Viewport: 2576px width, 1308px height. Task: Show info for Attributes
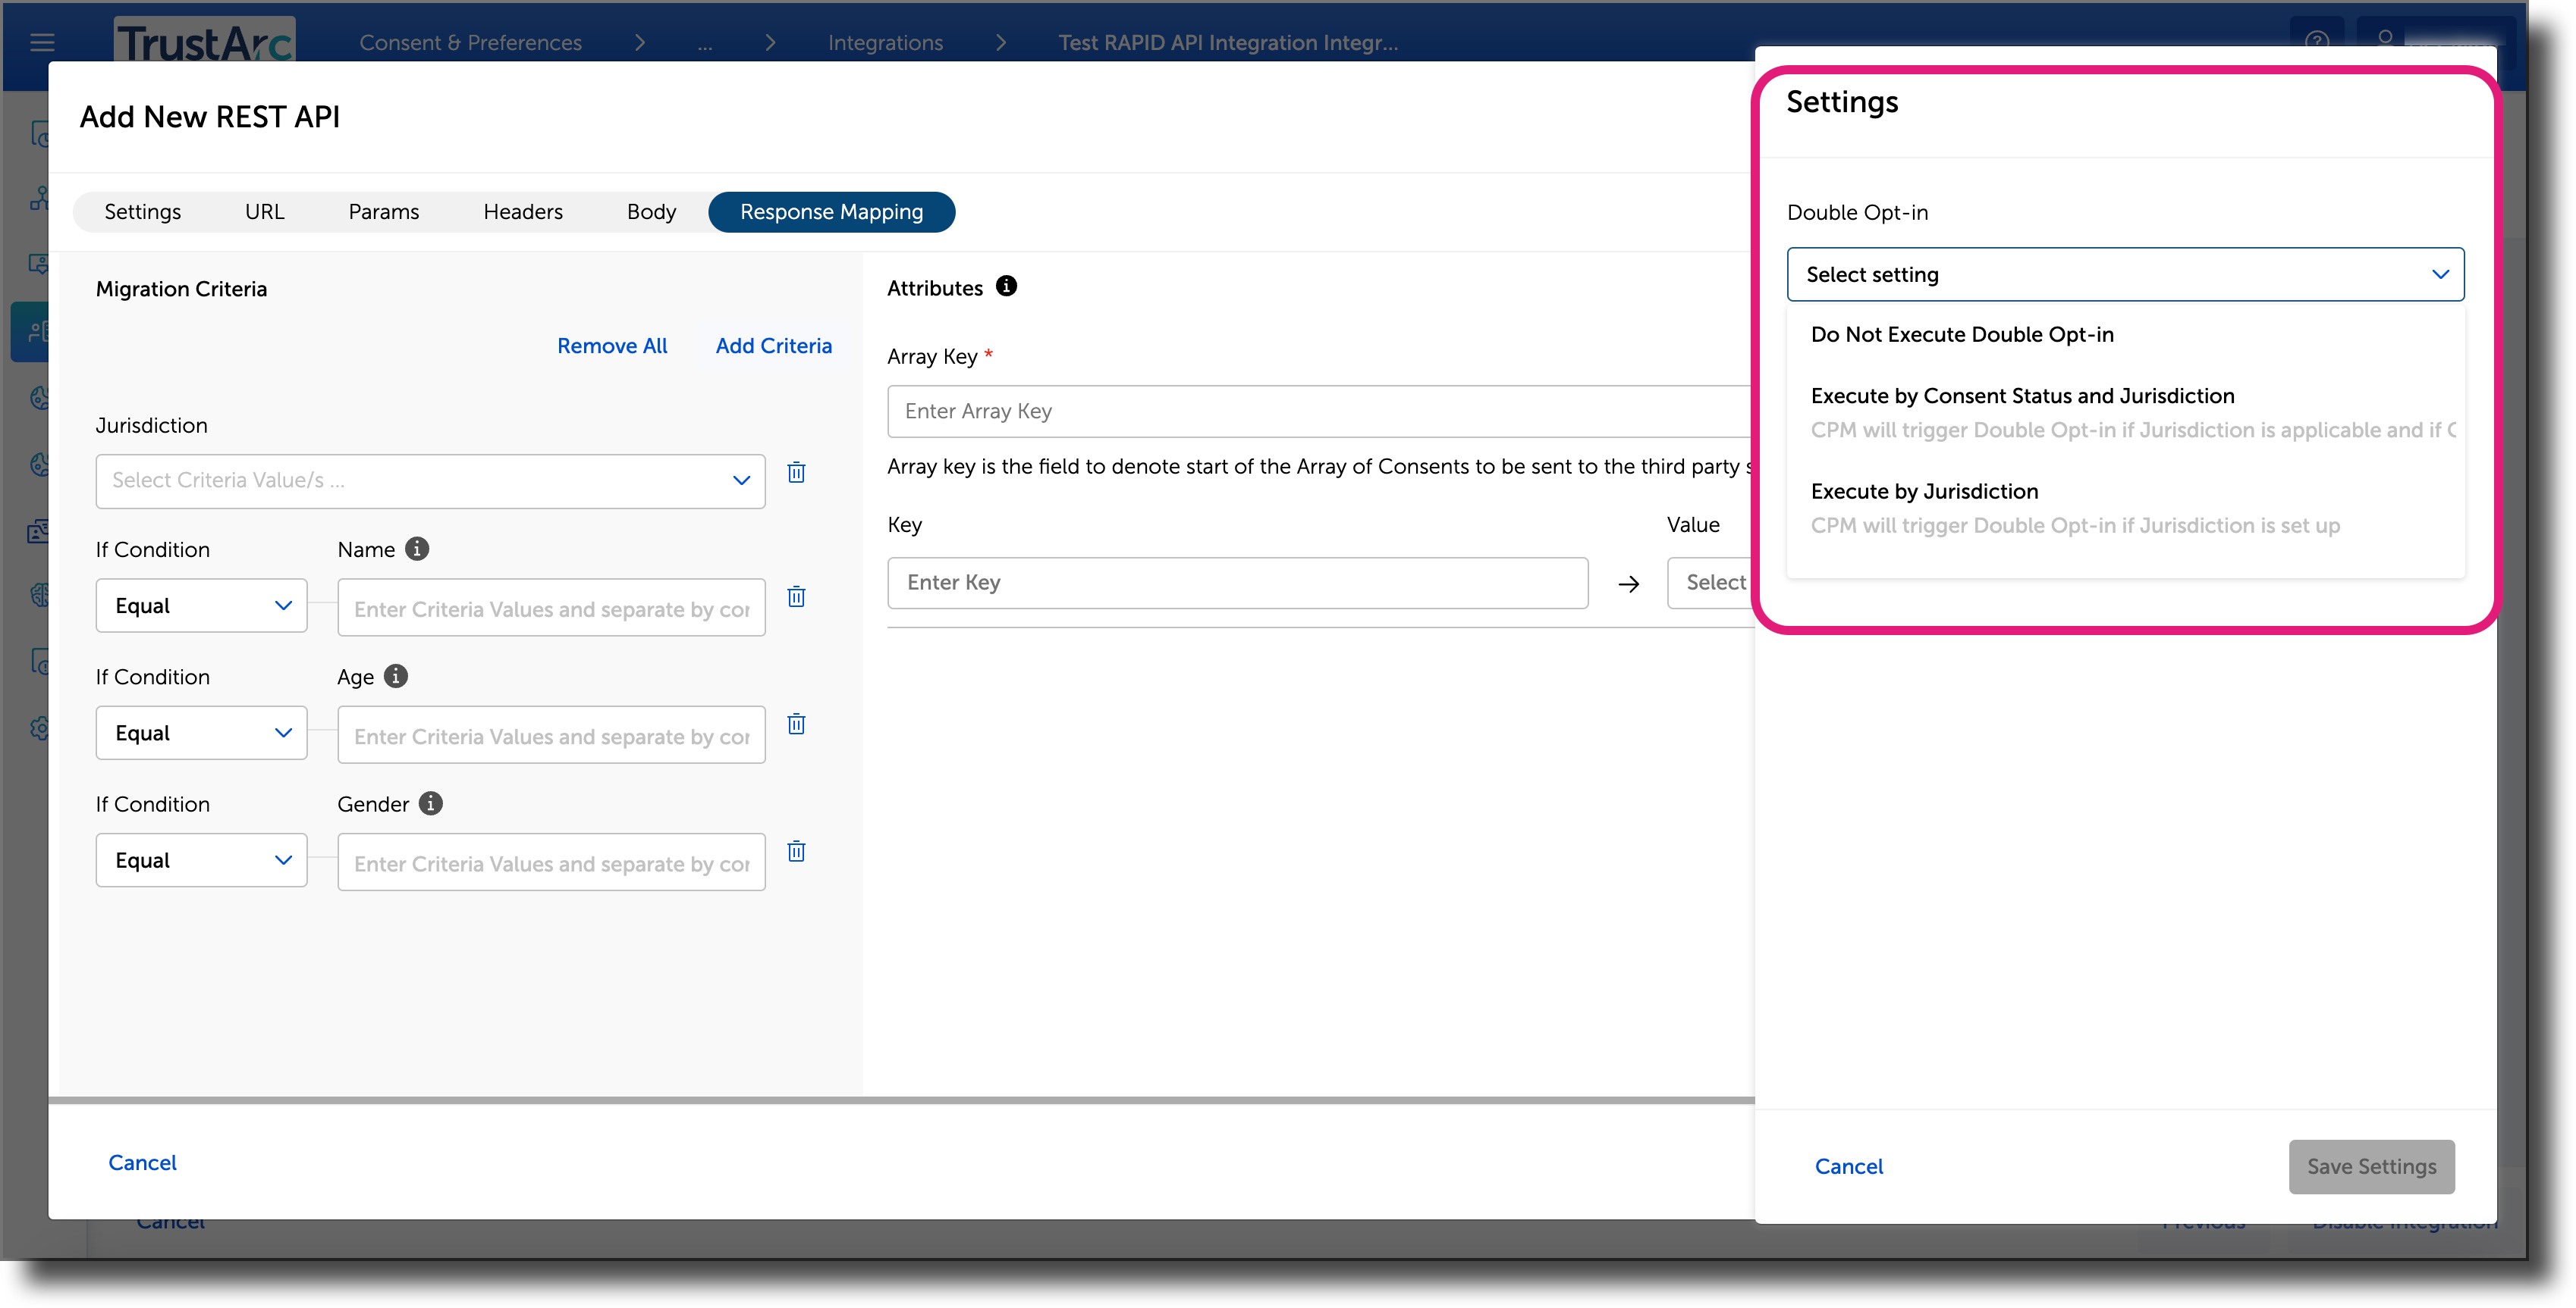[x=1006, y=286]
